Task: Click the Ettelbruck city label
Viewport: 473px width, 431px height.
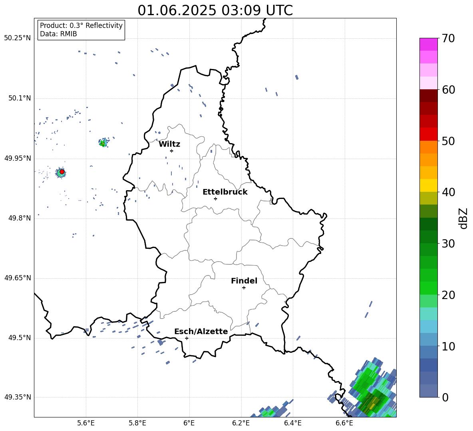Action: coord(225,192)
